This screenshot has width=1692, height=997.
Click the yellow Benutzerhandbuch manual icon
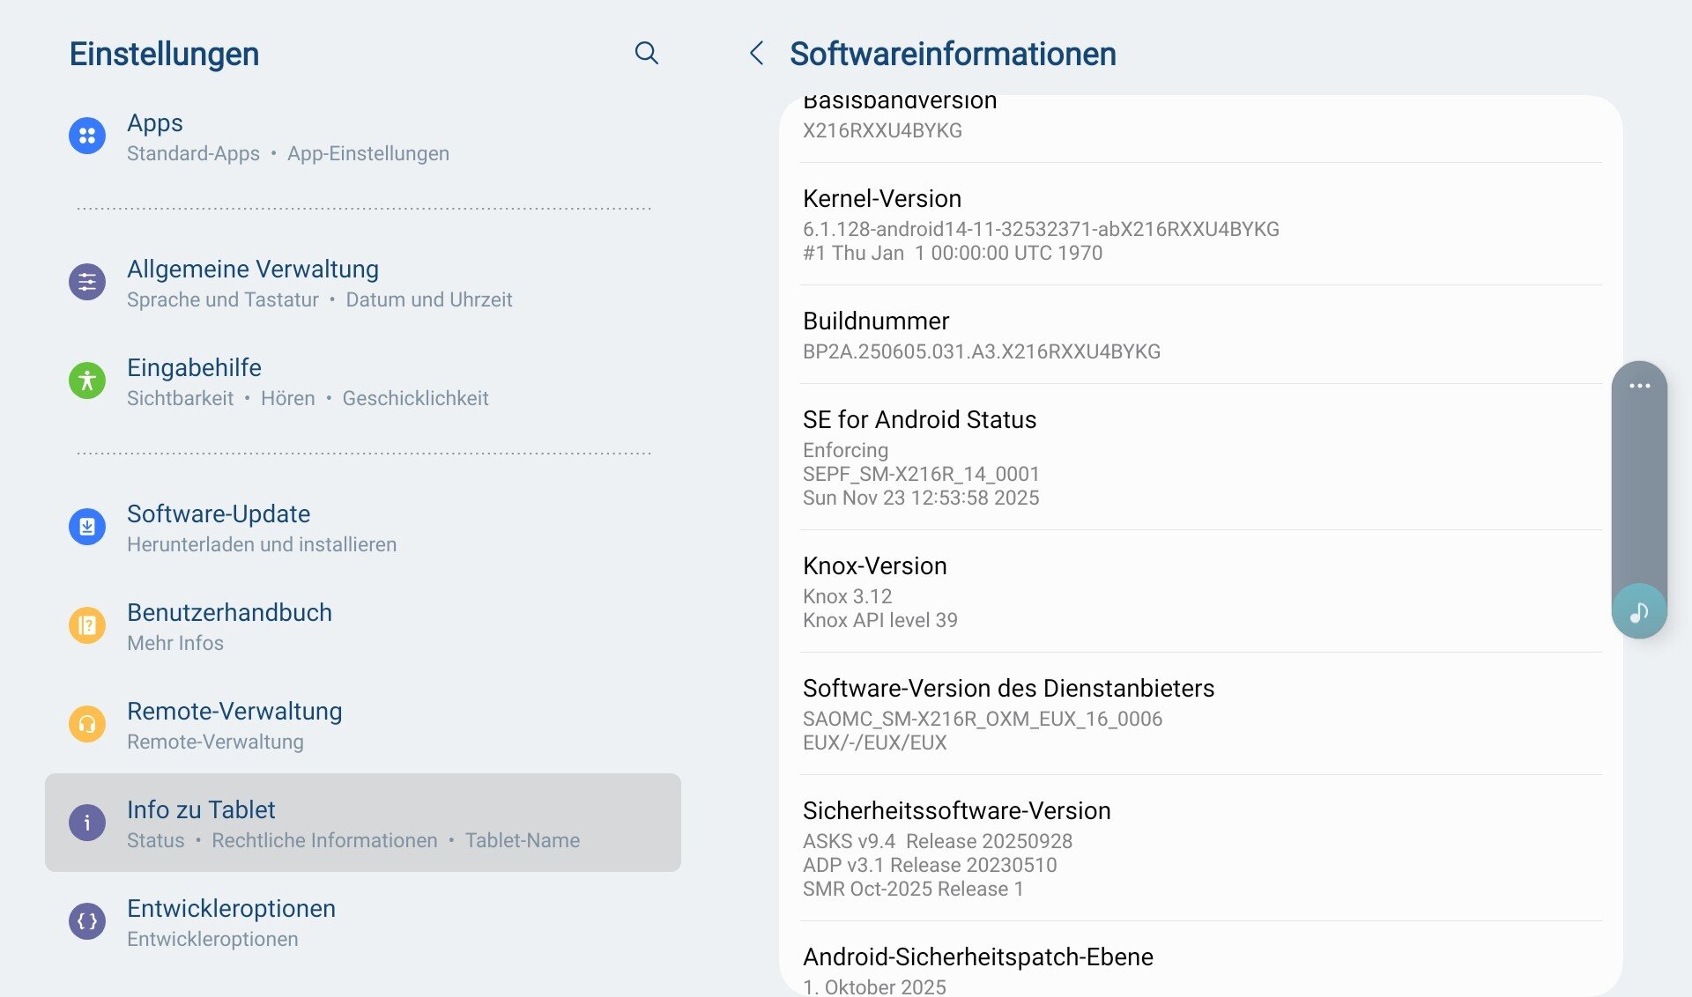87,625
